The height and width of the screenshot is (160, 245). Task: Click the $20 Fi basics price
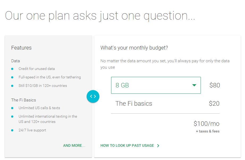click(214, 103)
